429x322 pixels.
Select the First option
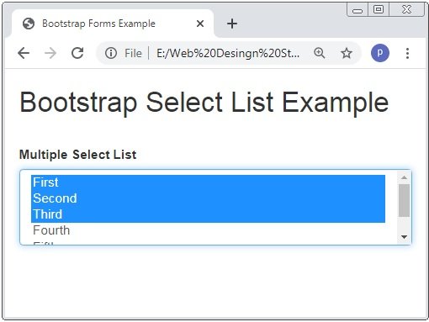[208, 182]
